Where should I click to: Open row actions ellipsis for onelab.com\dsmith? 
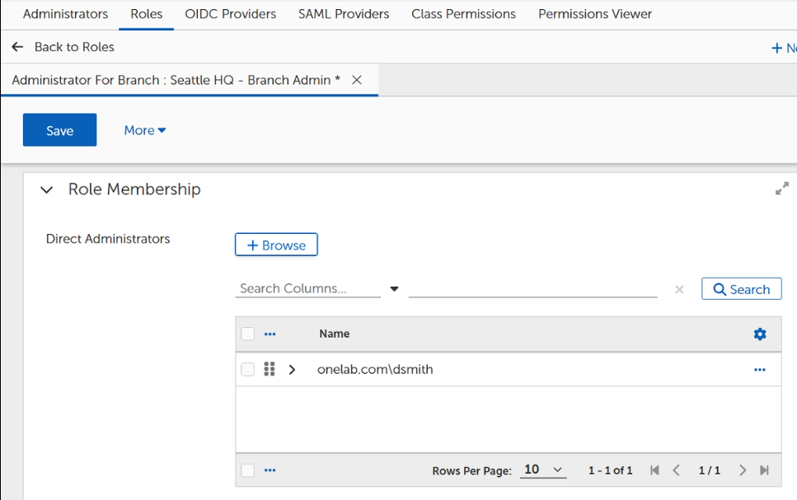click(x=759, y=370)
